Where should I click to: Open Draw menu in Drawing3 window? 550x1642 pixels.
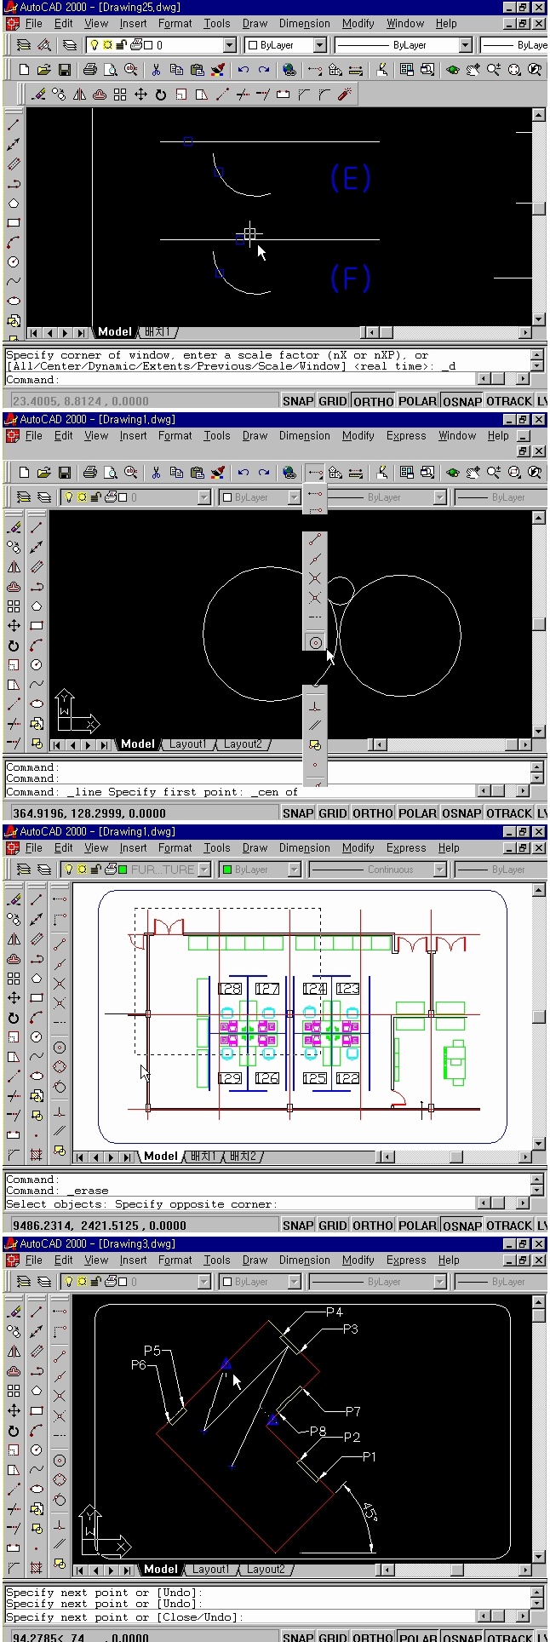tap(255, 1260)
